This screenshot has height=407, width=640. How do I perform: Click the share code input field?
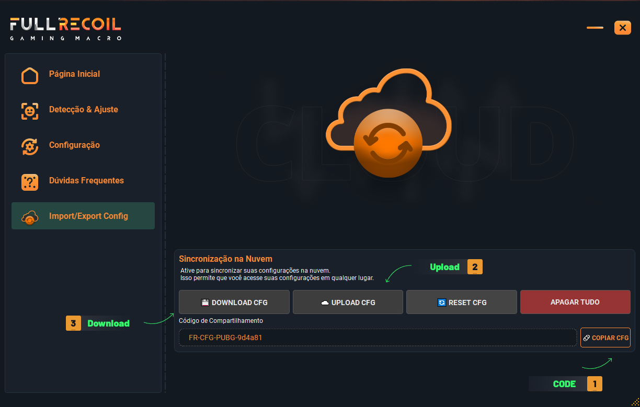tap(378, 338)
